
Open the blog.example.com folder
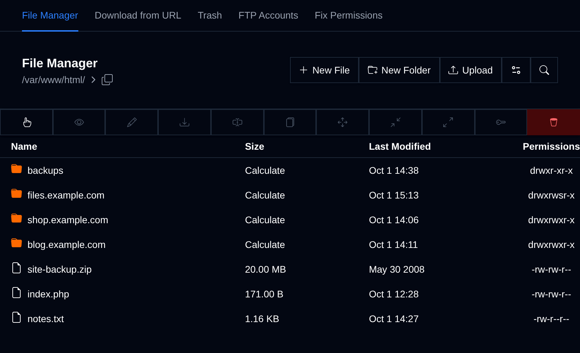(66, 245)
